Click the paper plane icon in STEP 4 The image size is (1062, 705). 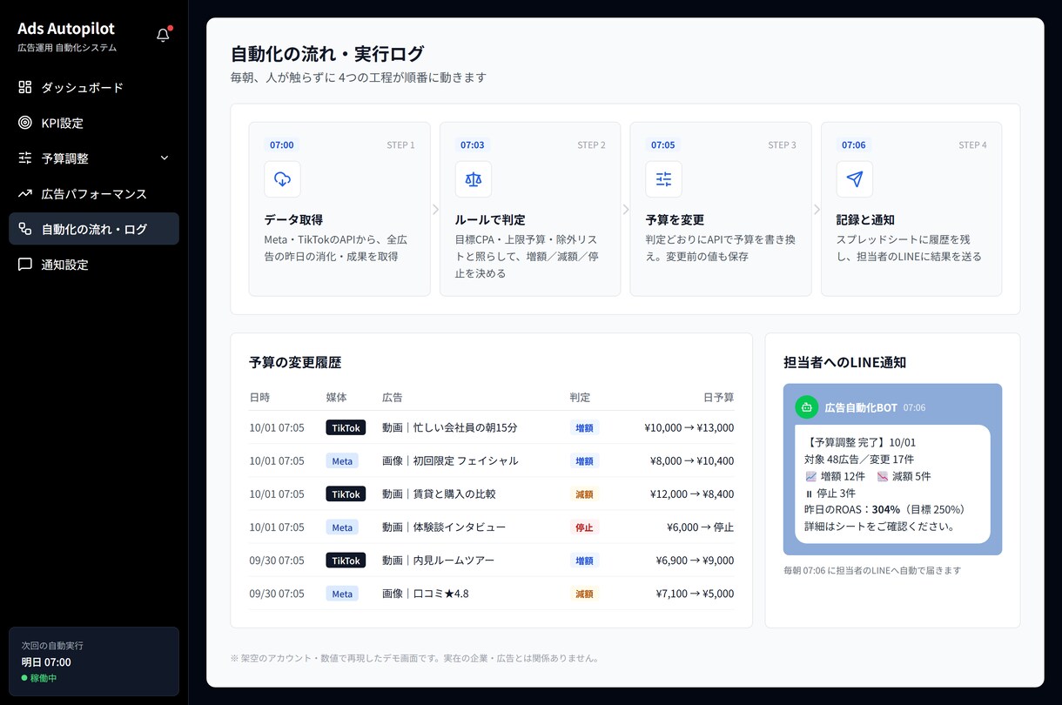click(x=855, y=179)
